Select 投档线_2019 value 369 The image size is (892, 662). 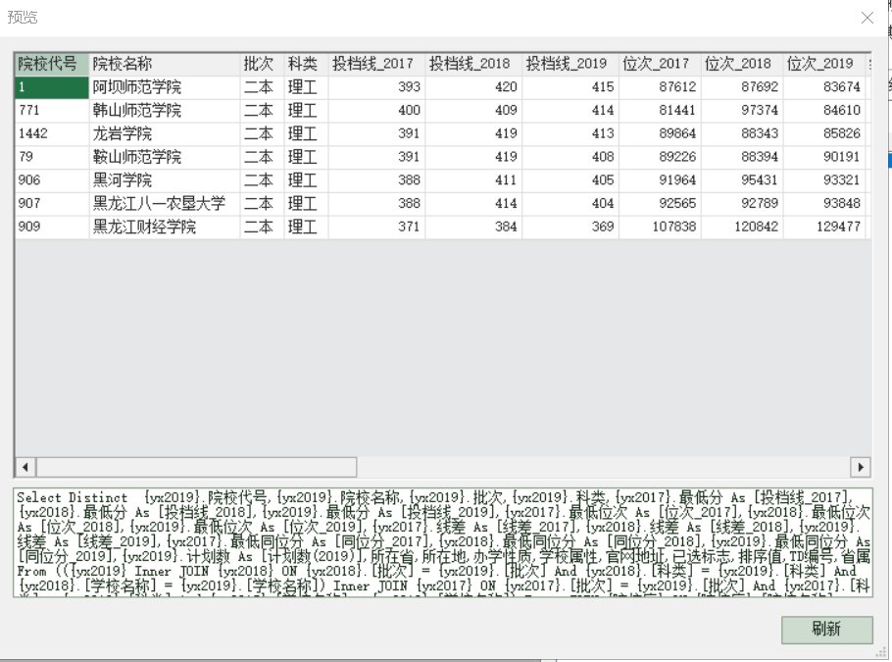pyautogui.click(x=570, y=228)
